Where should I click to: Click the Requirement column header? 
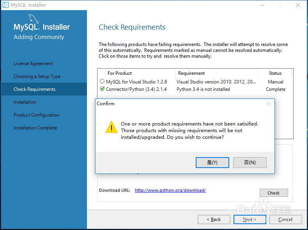[217, 73]
